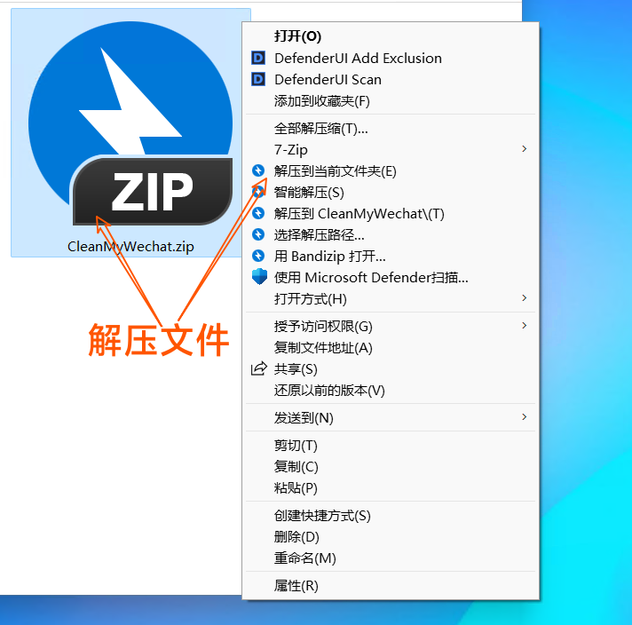The width and height of the screenshot is (632, 625).
Task: Expand the 打开方式(H) submenu arrow
Action: pos(524,298)
